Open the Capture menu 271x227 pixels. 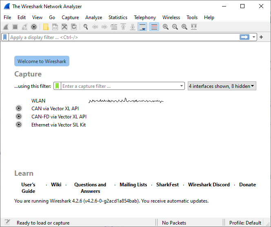(70, 17)
